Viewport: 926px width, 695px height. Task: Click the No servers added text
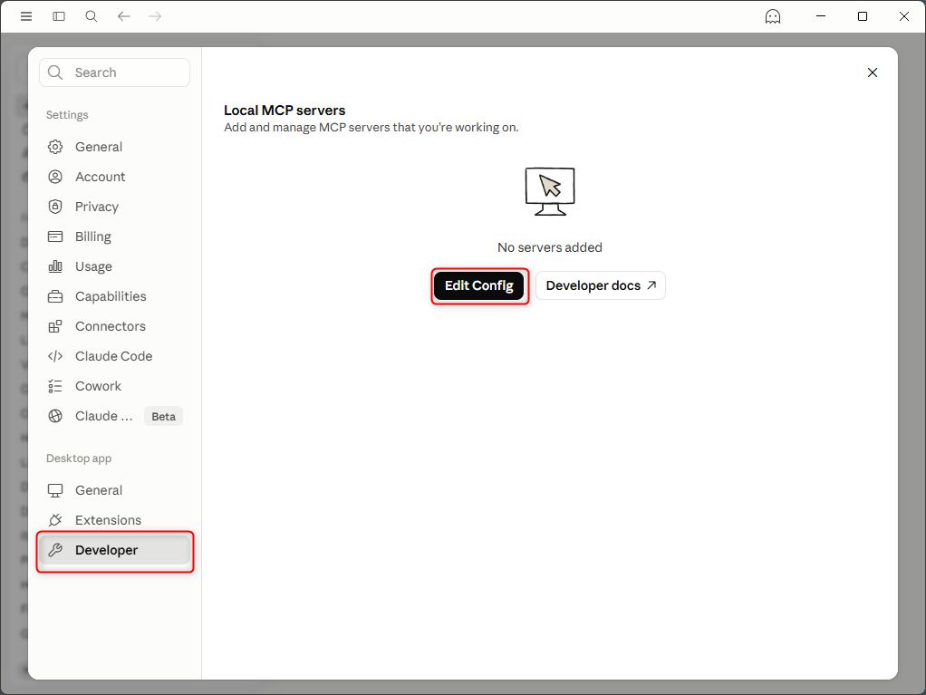(550, 247)
